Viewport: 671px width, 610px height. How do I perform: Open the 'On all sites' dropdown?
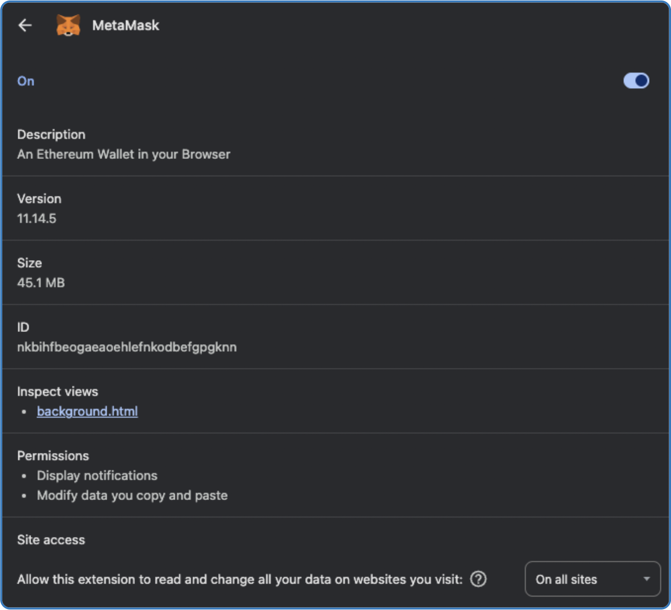(592, 579)
